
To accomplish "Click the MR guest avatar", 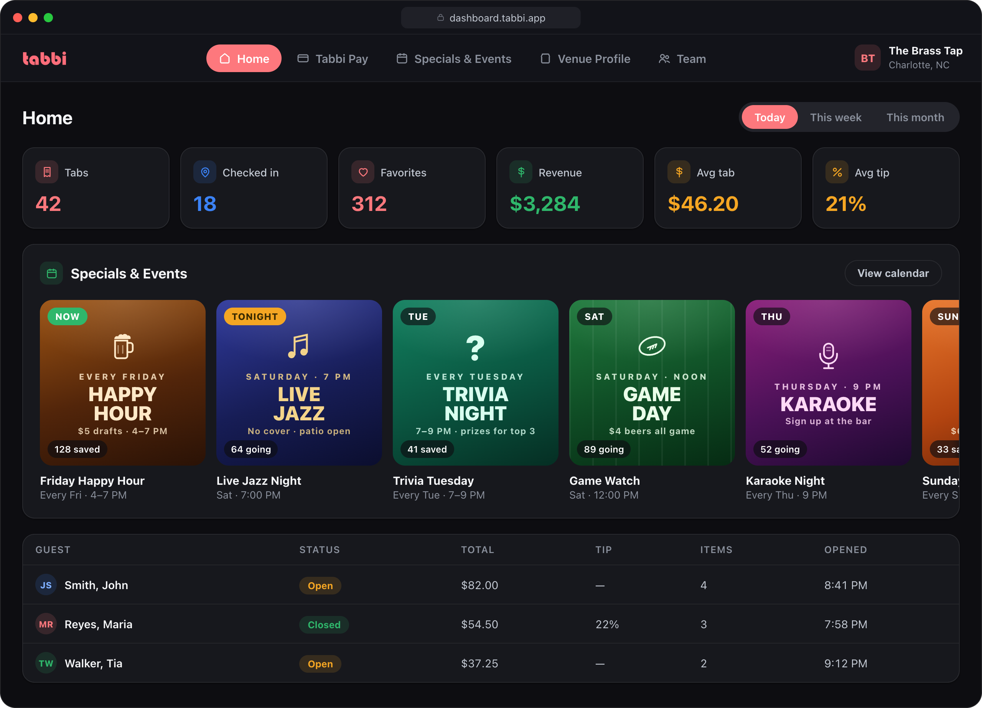I will 46,624.
